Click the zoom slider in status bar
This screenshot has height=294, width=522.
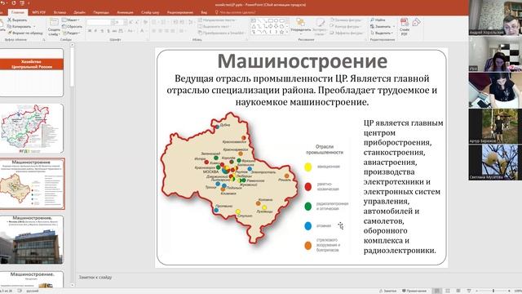pyautogui.click(x=493, y=291)
